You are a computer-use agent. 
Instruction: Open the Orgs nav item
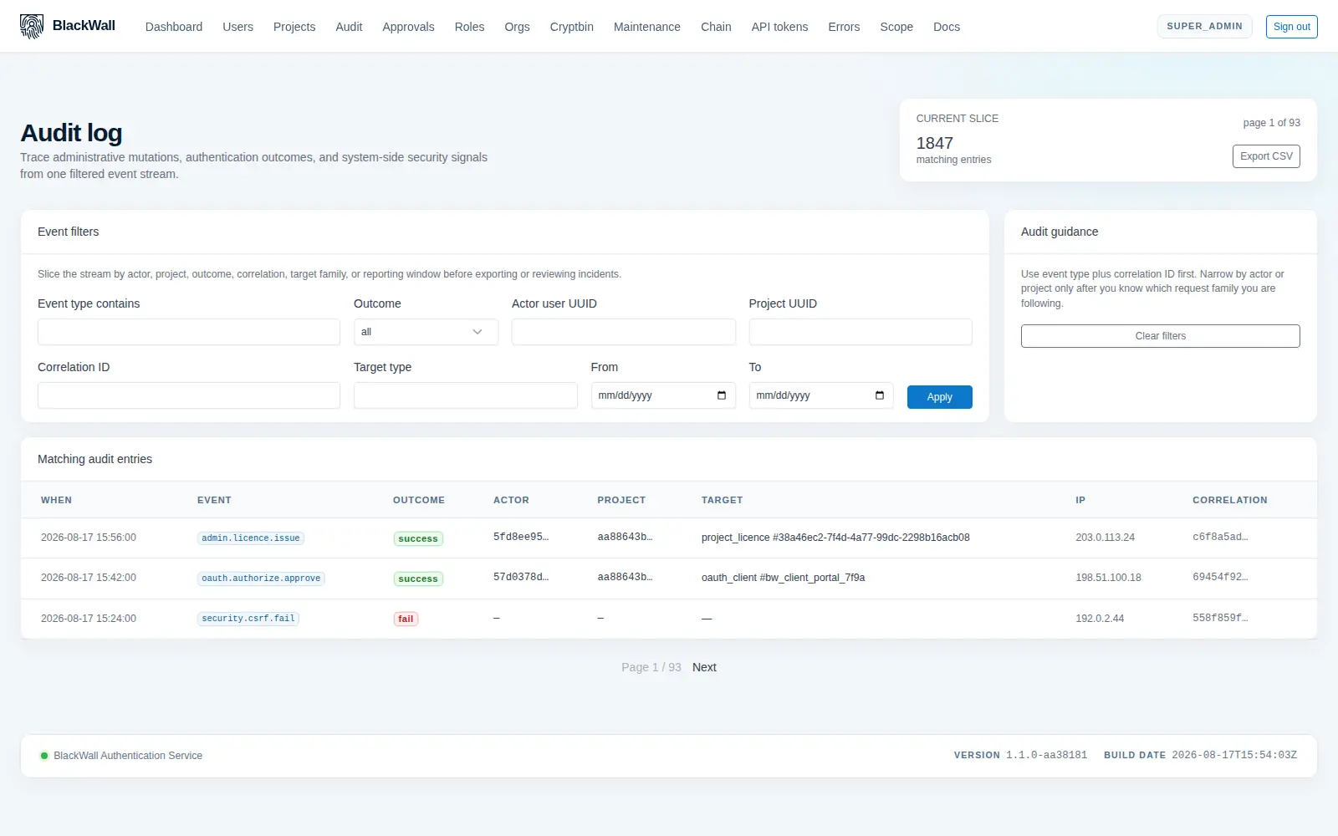point(517,27)
